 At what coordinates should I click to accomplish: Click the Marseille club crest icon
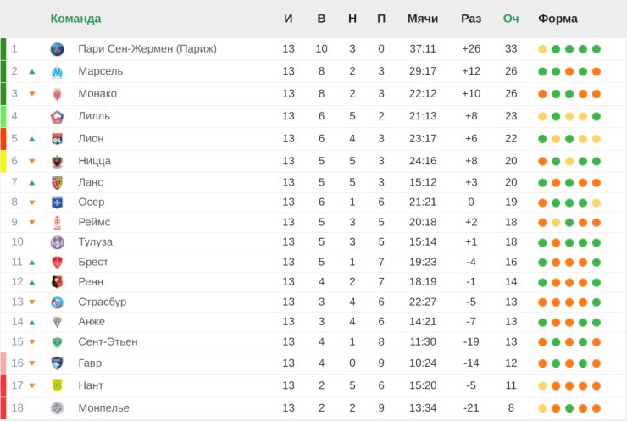click(57, 72)
